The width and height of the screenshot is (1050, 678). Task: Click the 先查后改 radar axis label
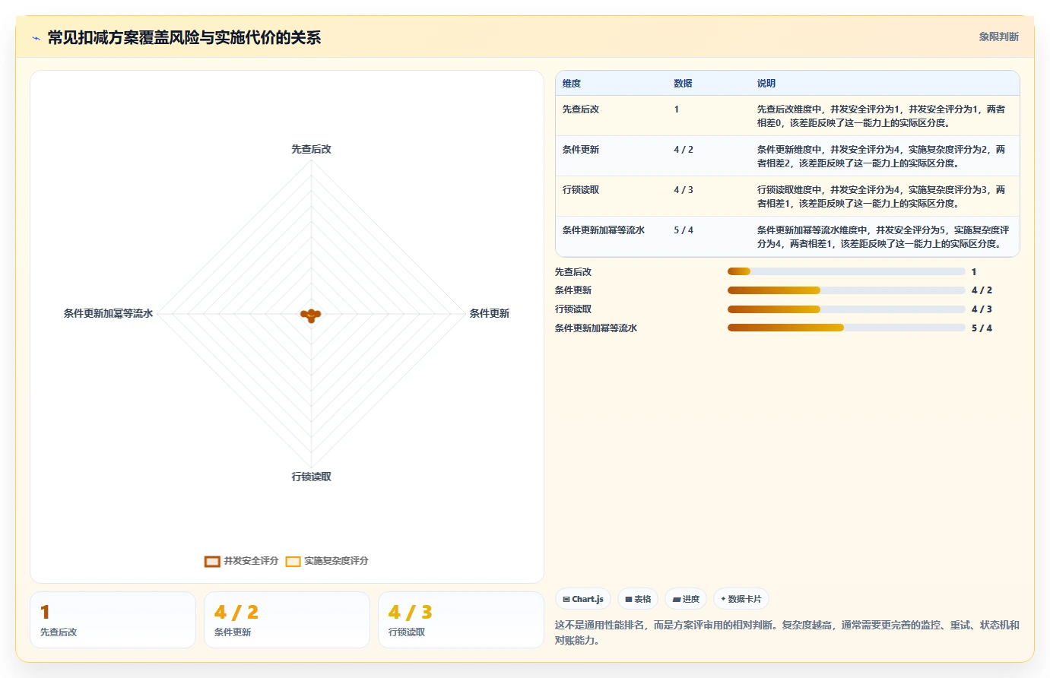pyautogui.click(x=312, y=149)
